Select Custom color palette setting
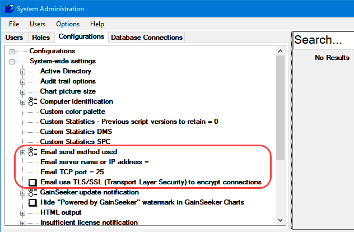This screenshot has height=232, width=354. click(x=72, y=112)
